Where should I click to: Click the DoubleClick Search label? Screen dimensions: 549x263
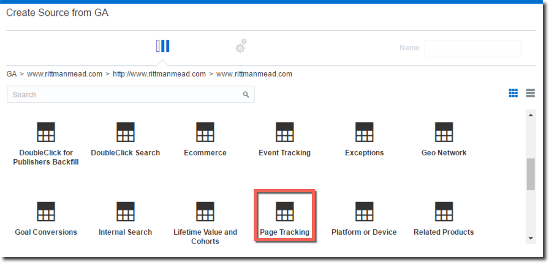click(126, 153)
